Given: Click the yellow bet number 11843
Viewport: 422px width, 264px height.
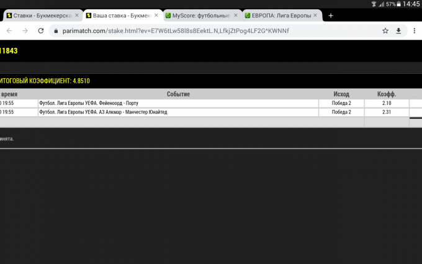Looking at the screenshot, I should (x=9, y=51).
